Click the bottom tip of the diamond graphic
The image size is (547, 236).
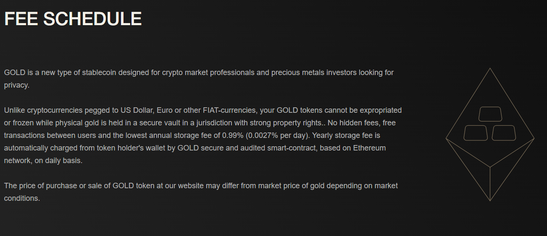point(490,200)
